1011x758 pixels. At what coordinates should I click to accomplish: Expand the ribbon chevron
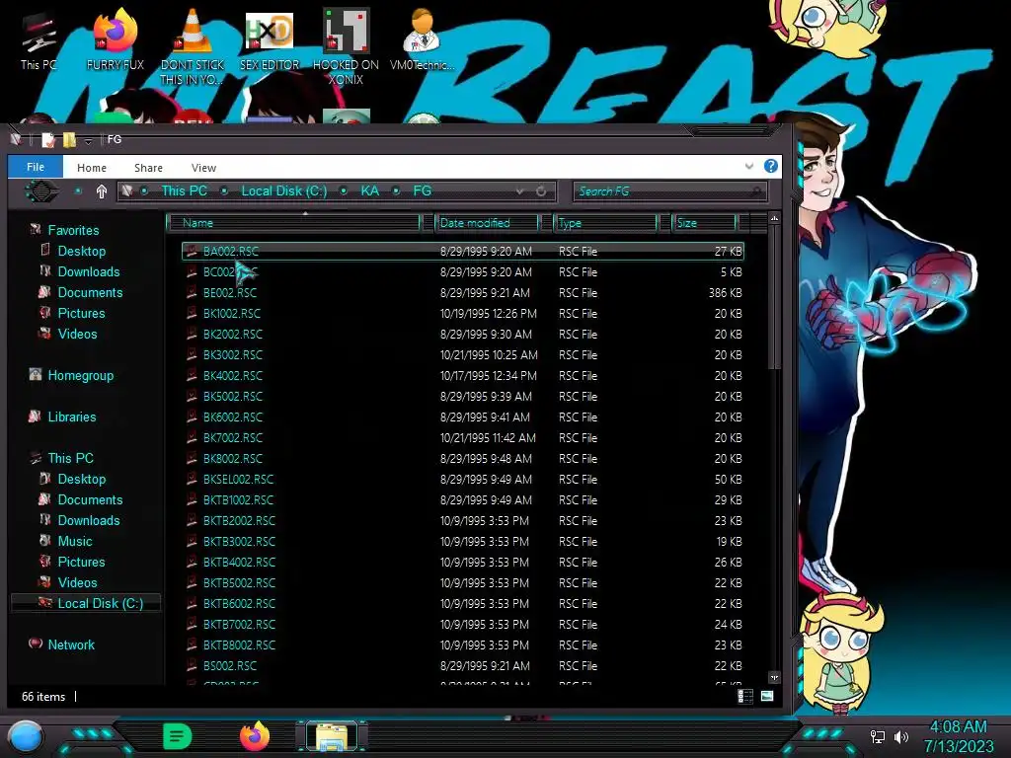pyautogui.click(x=749, y=166)
